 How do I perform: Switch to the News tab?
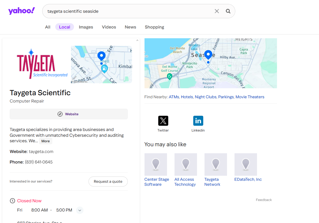(130, 27)
